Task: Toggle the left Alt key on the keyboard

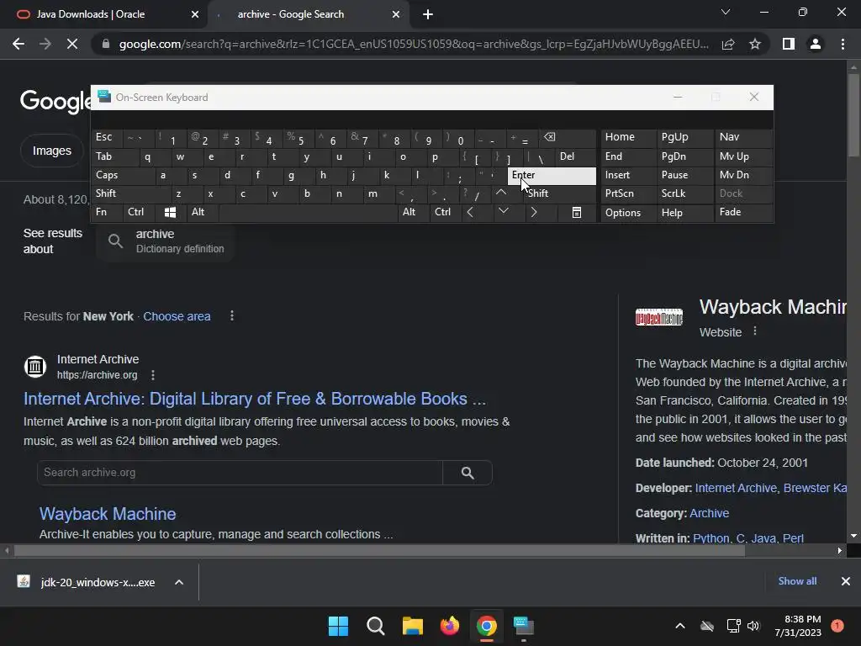Action: click(203, 212)
